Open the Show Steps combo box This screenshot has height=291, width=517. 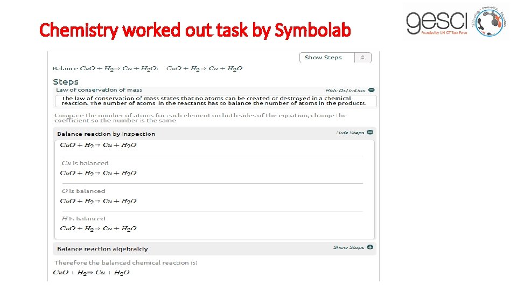click(x=334, y=58)
